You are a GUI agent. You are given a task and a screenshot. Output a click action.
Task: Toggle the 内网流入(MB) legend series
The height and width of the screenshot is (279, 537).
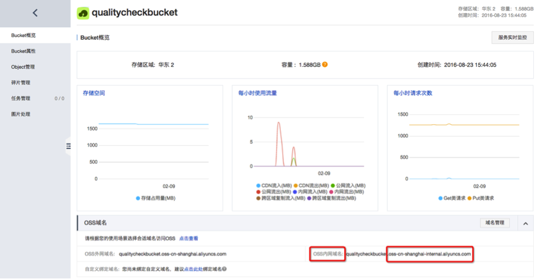click(x=310, y=192)
